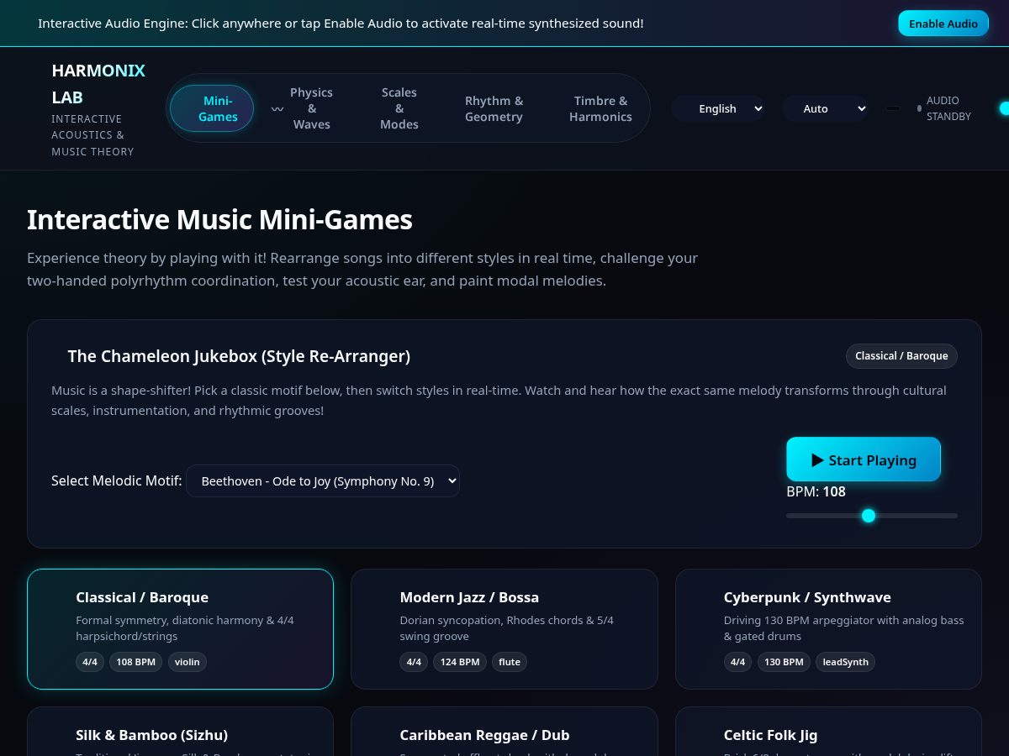Viewport: 1009px width, 756px height.
Task: Click the 130 BPM tag
Action: [x=784, y=662]
